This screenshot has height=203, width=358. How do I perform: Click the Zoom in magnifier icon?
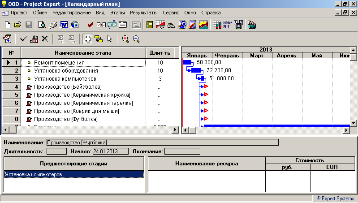click(x=125, y=39)
